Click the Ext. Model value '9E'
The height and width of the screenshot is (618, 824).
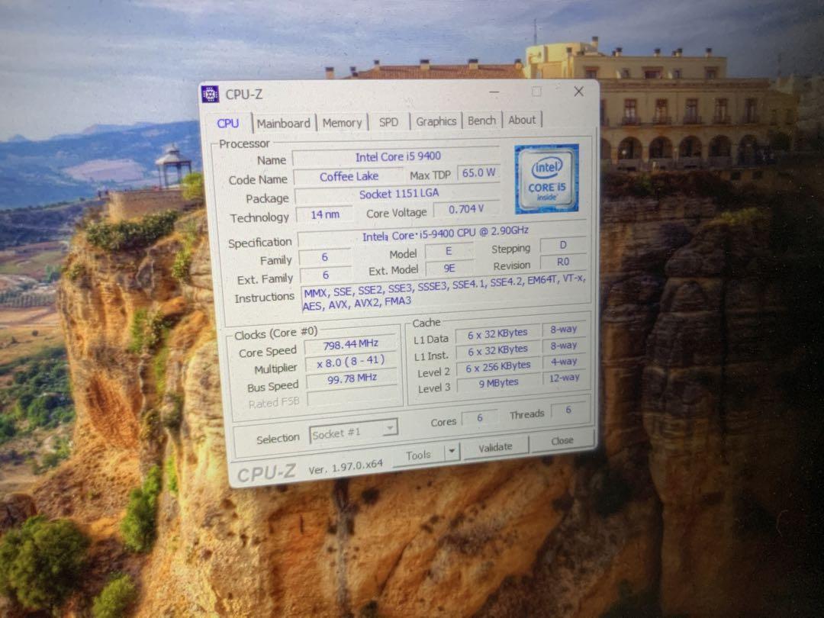[449, 268]
